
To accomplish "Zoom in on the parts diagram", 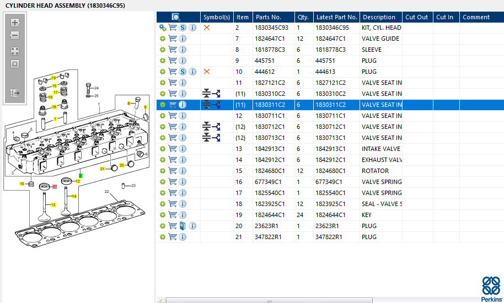I will [15, 23].
